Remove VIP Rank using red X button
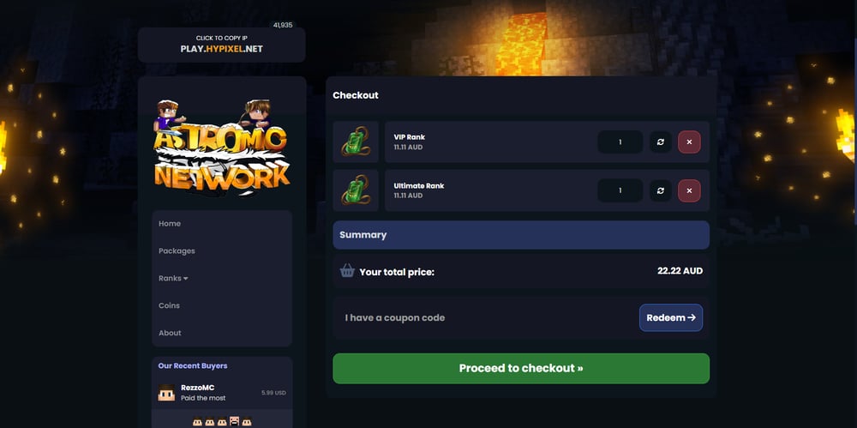 click(689, 142)
